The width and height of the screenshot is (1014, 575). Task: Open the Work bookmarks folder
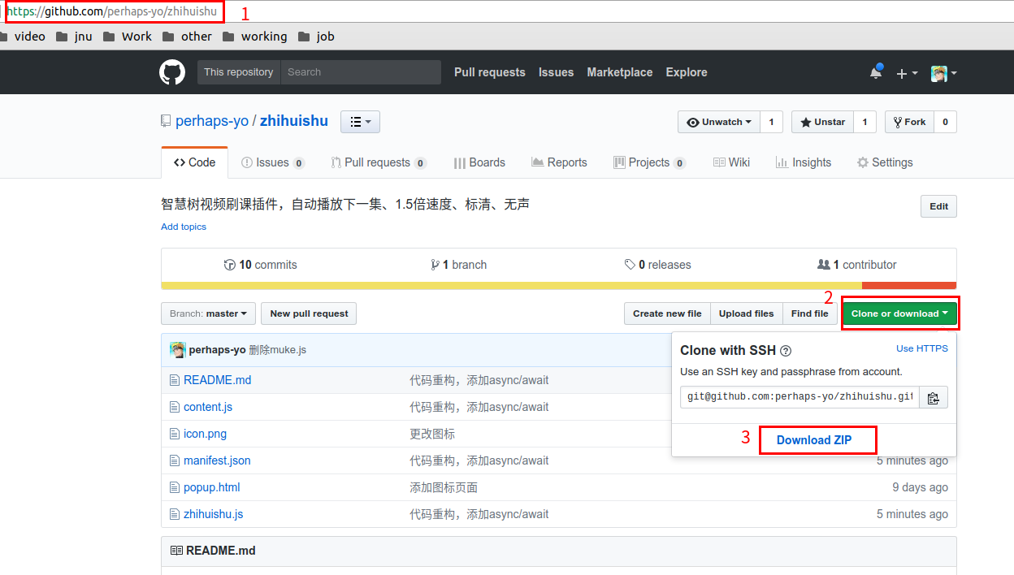(128, 37)
